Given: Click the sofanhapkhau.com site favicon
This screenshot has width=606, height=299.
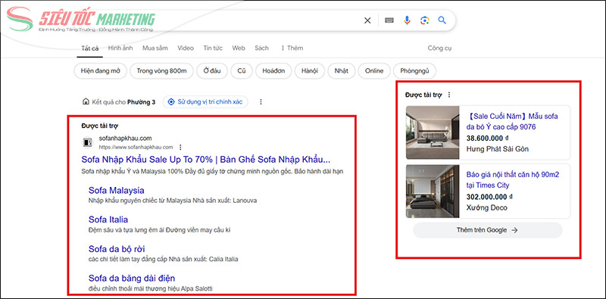Looking at the screenshot, I should (87, 142).
